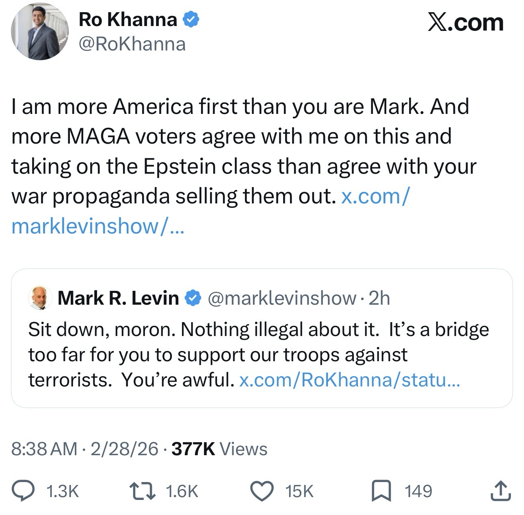Click the X.com logo
Screen dimensions: 524x515
pyautogui.click(x=465, y=22)
